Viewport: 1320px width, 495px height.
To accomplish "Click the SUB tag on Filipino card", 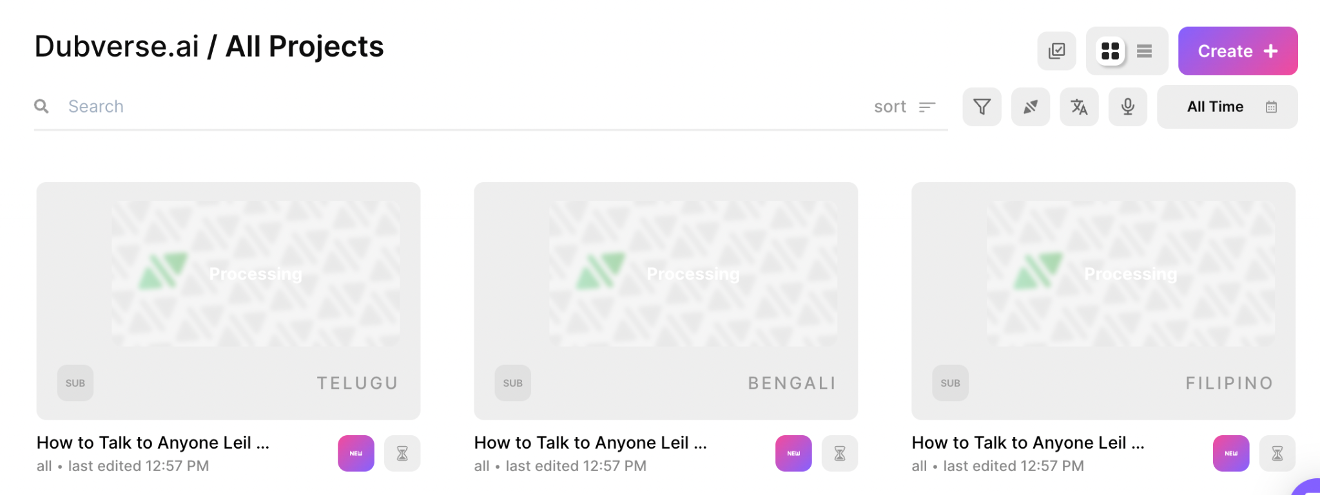I will tap(950, 383).
